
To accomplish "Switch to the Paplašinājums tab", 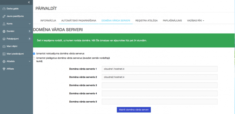I will click(172, 21).
